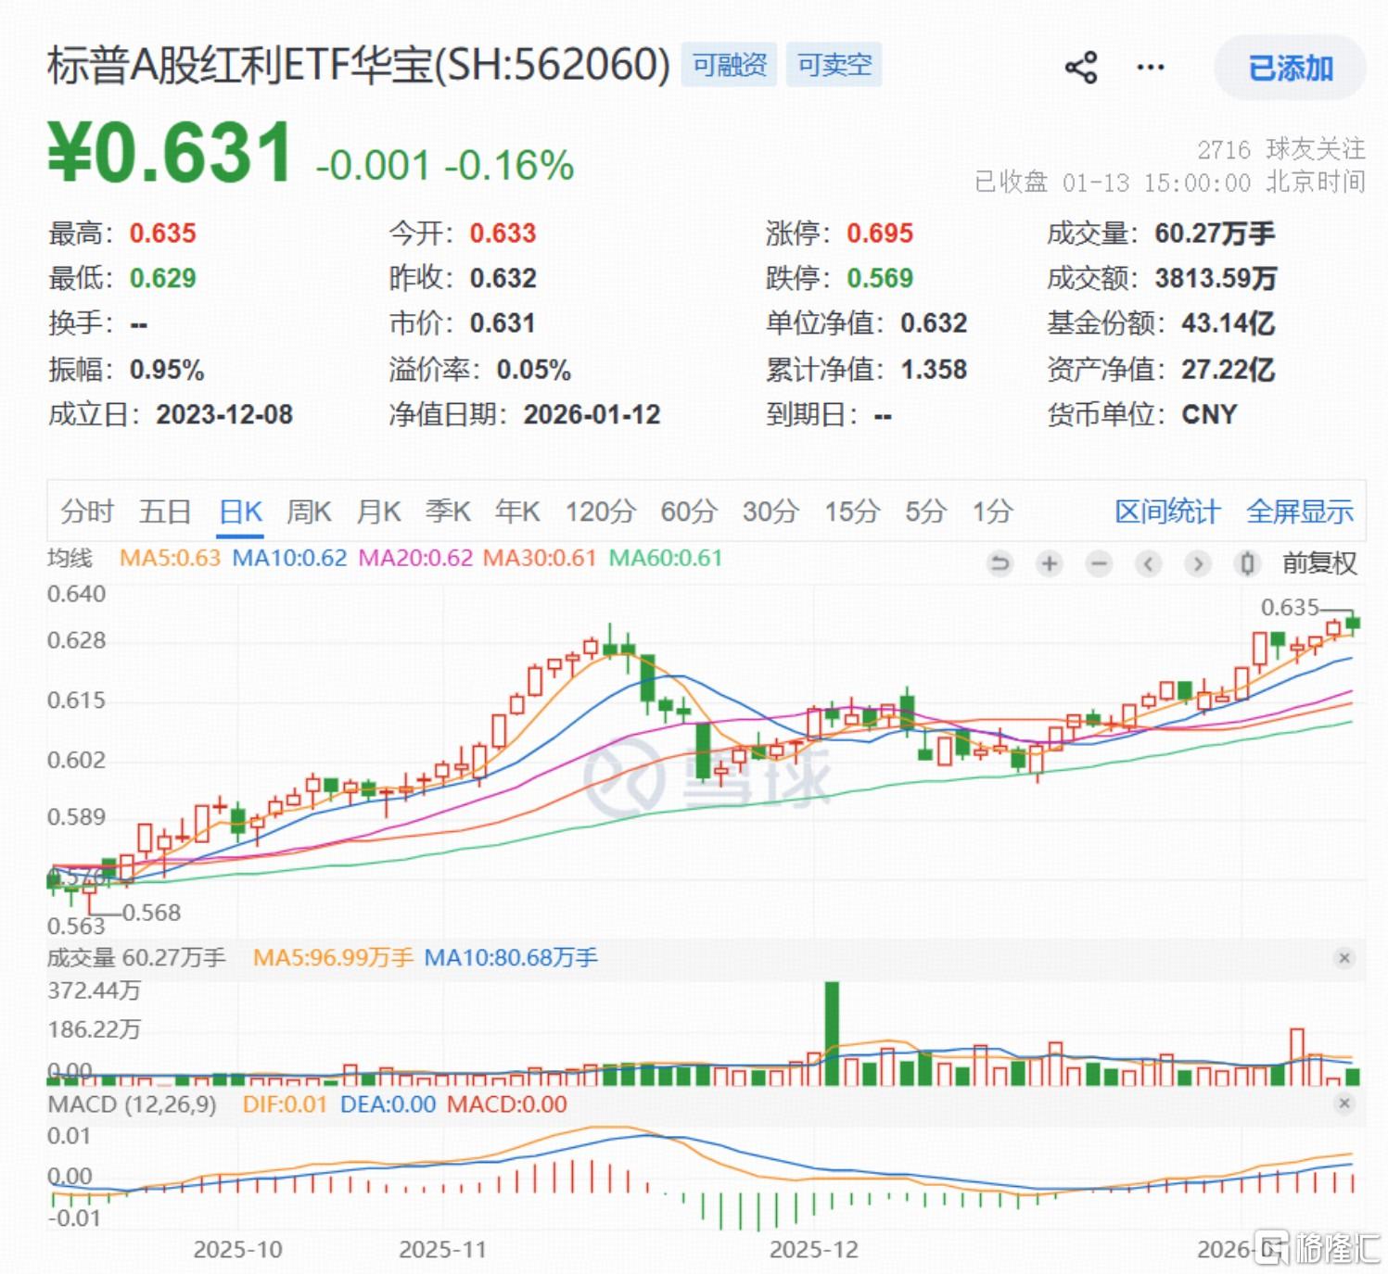Click the DIF:0.01 indicator value
This screenshot has height=1274, width=1388.
(x=285, y=1104)
